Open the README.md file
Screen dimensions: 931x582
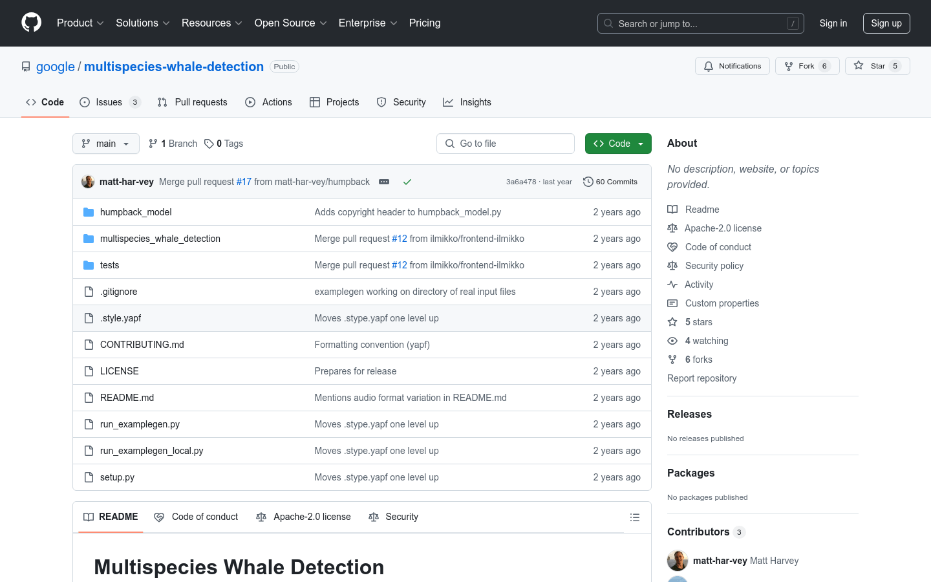(127, 398)
